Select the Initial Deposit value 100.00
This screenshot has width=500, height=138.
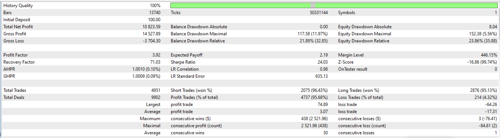(154, 20)
